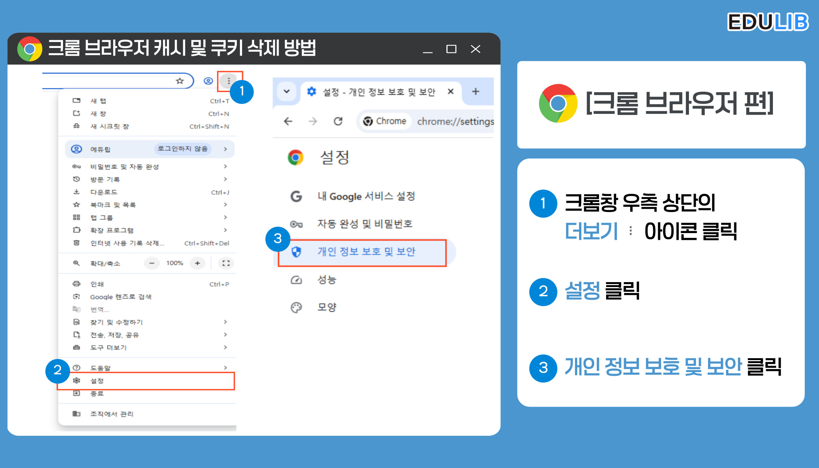Select 인쇄 menu item
Image resolution: width=819 pixels, height=468 pixels.
click(148, 284)
